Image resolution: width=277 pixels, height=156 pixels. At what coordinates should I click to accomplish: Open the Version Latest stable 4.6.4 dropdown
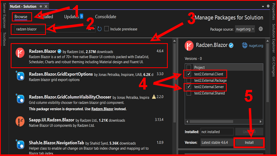coord(217,143)
